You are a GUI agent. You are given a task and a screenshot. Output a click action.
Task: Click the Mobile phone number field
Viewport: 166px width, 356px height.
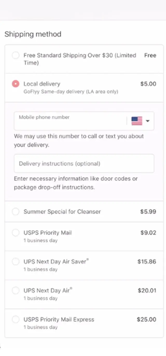(70, 121)
